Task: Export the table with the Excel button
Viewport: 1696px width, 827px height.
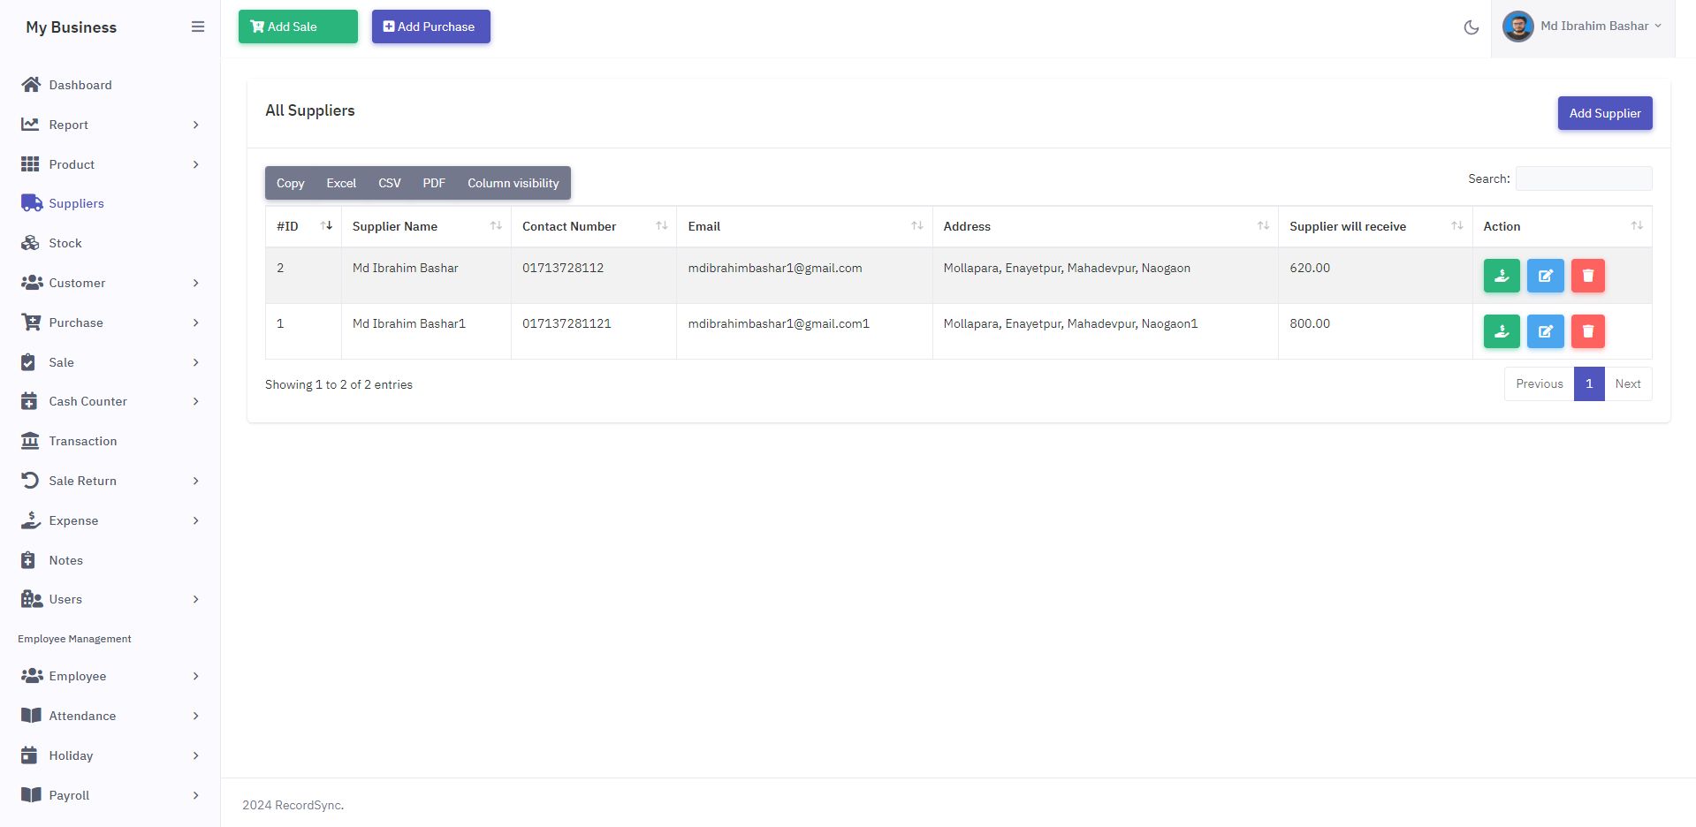Action: click(x=340, y=183)
